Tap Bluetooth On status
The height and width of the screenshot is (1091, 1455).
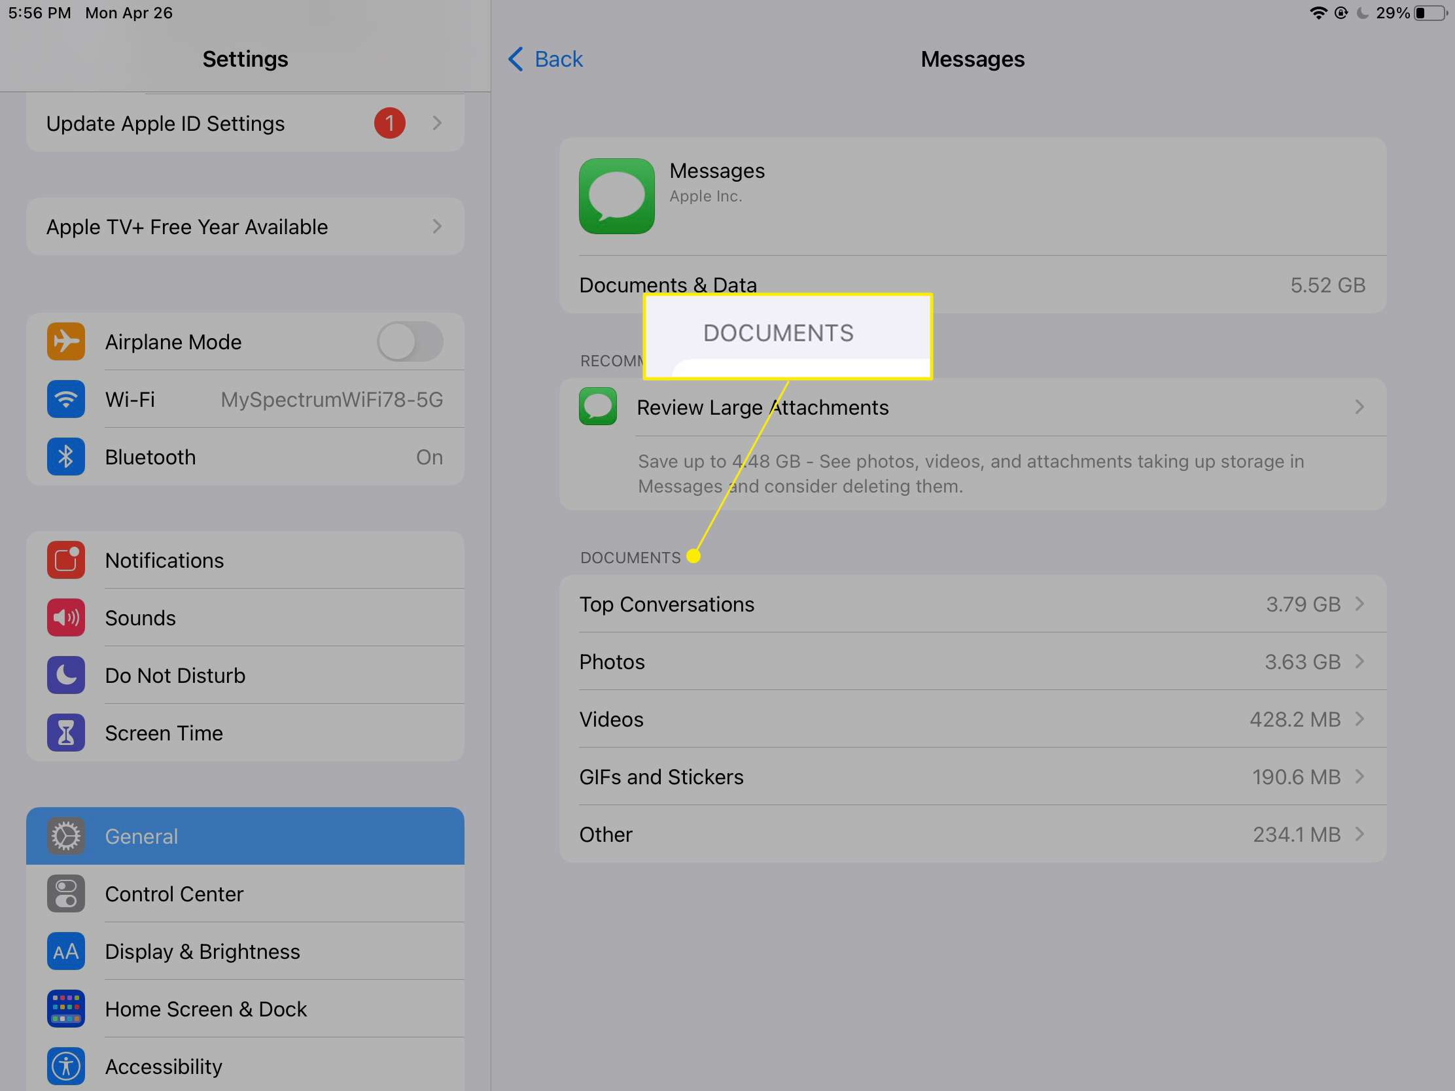[x=430, y=457]
